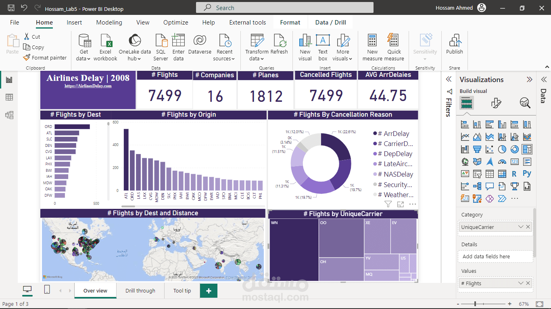Open the UniqueCarrier field dropdown
The image size is (551, 309).
coord(520,227)
